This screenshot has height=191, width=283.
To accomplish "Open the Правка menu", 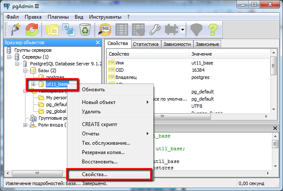I will pos(33,17).
